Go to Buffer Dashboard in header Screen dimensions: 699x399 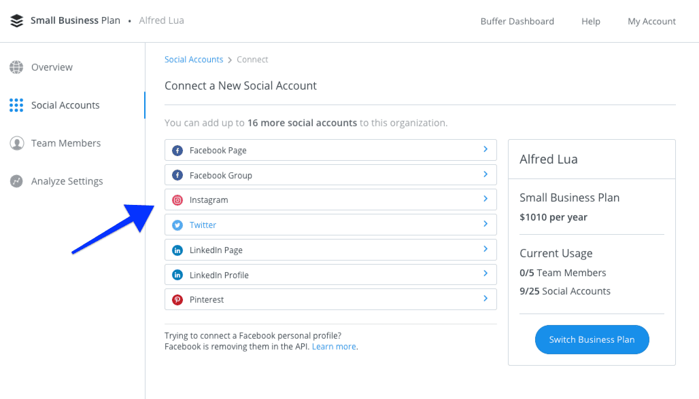(517, 21)
